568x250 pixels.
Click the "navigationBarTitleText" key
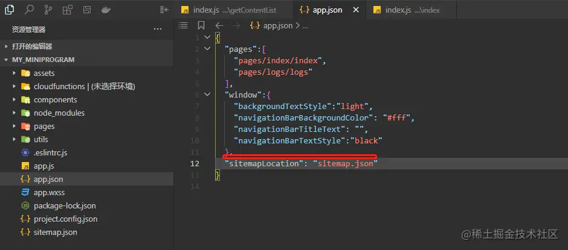[290, 130]
